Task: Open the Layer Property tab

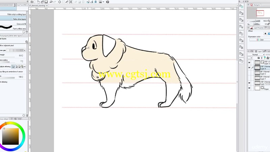Action: tap(257, 28)
